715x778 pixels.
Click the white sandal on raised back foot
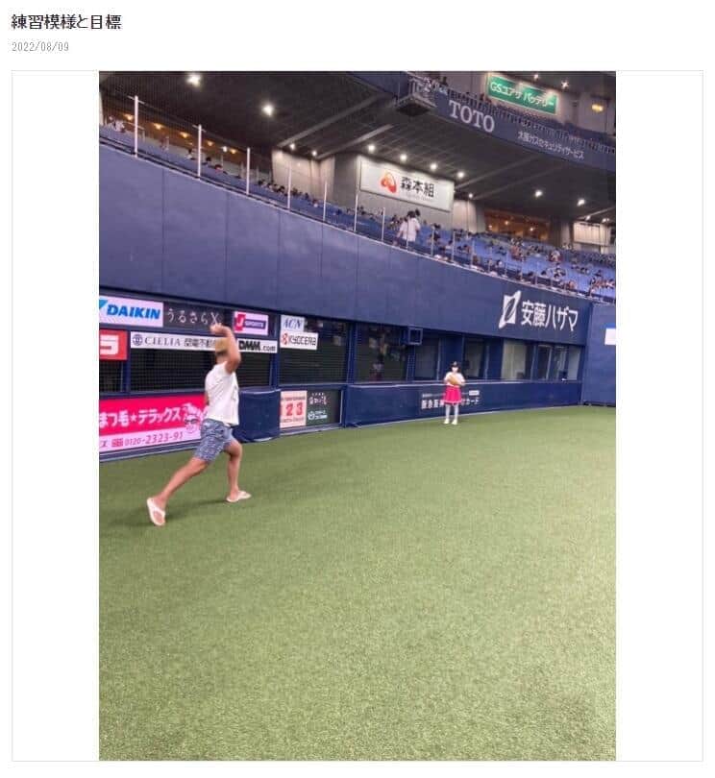156,512
